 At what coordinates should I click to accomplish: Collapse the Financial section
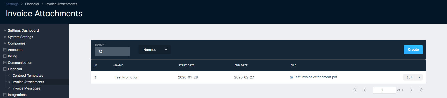click(x=5, y=69)
